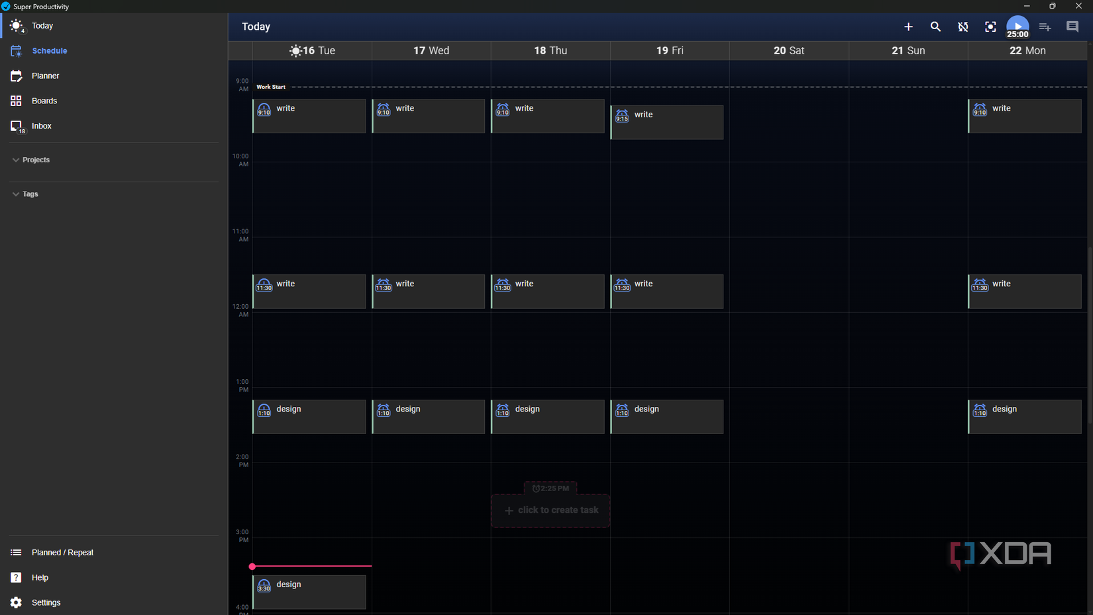Image resolution: width=1093 pixels, height=615 pixels.
Task: Select the 18 Thu day header
Action: [550, 50]
